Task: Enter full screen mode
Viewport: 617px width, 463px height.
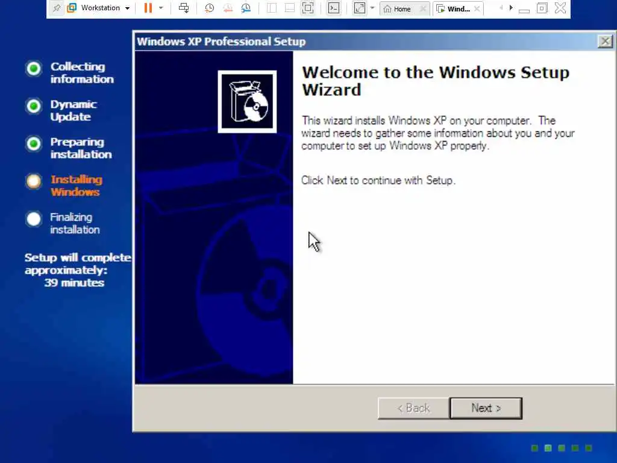Action: pos(308,8)
